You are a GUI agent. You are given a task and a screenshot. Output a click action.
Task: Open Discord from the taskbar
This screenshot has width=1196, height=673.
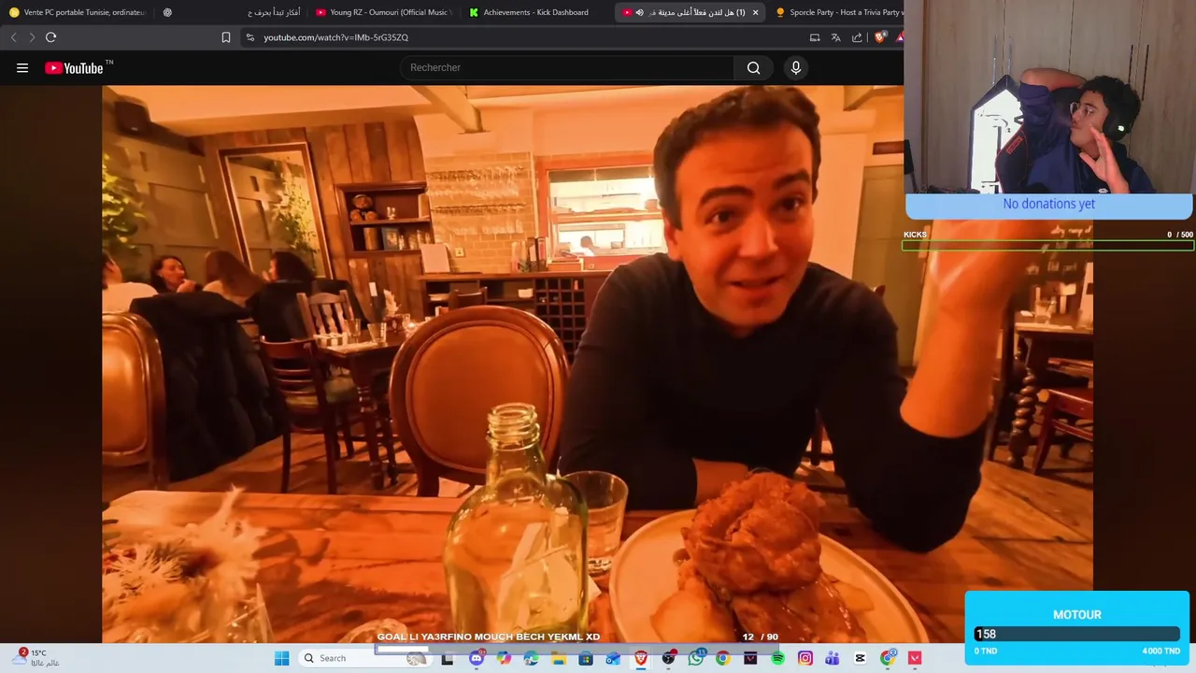tap(477, 658)
